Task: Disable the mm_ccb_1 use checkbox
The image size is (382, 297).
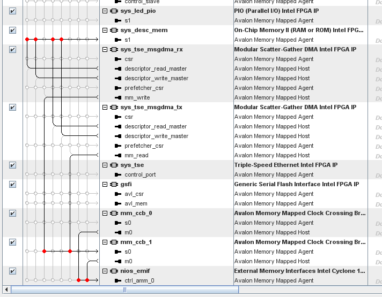Action: pos(13,242)
